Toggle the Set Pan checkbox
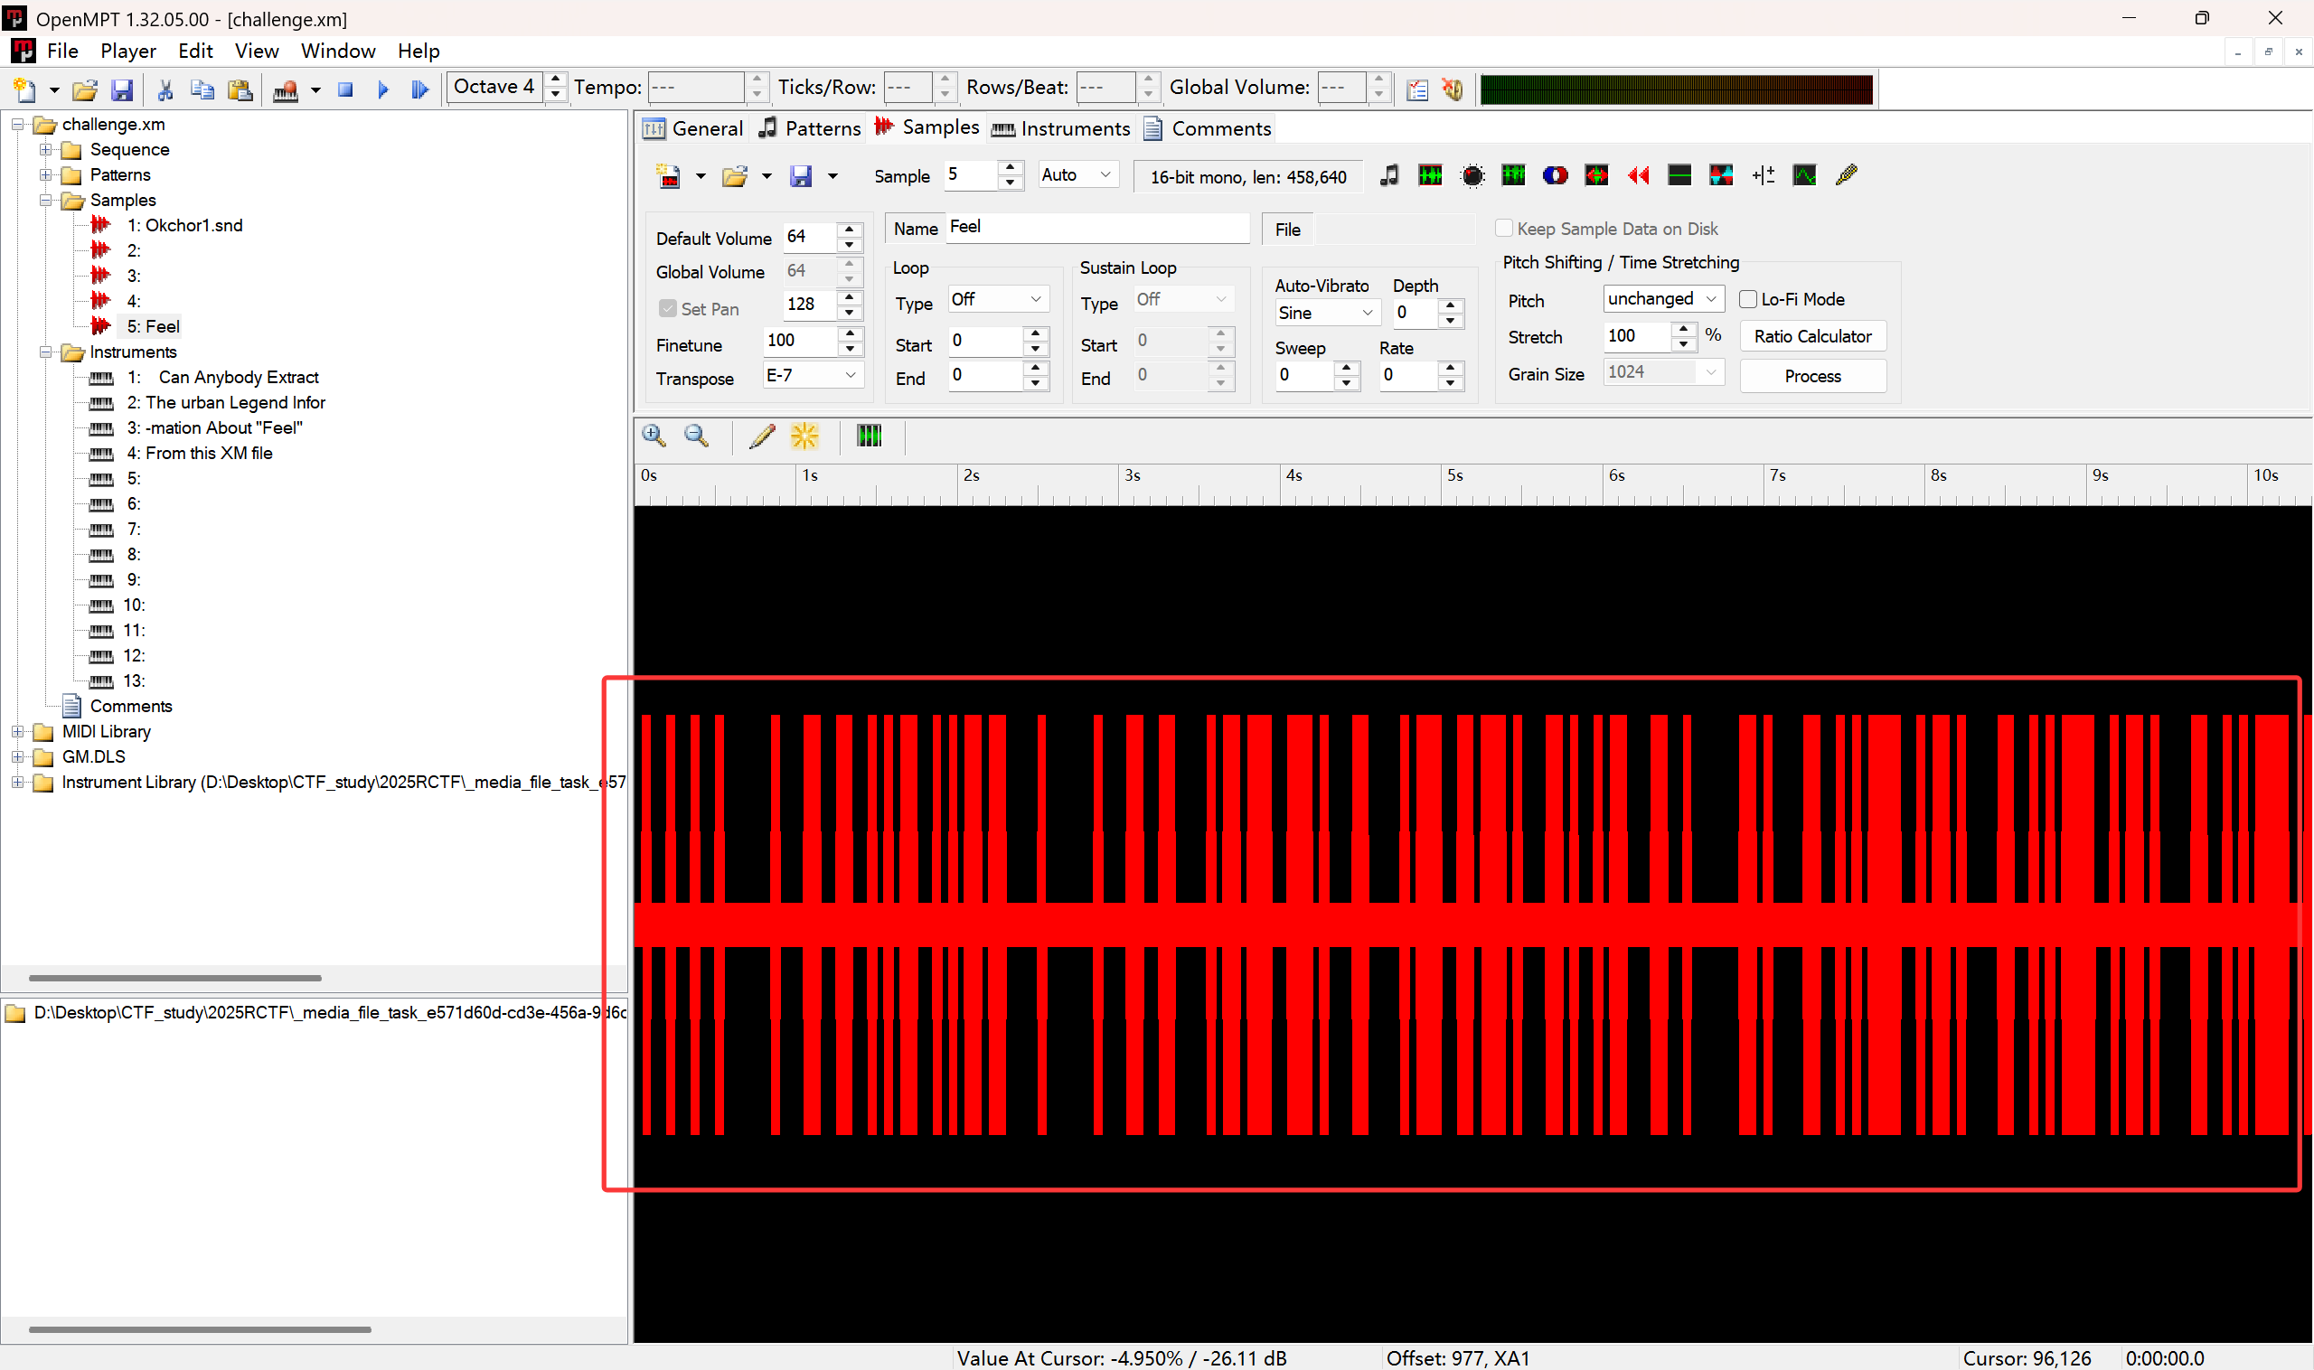The width and height of the screenshot is (2314, 1370). point(668,308)
